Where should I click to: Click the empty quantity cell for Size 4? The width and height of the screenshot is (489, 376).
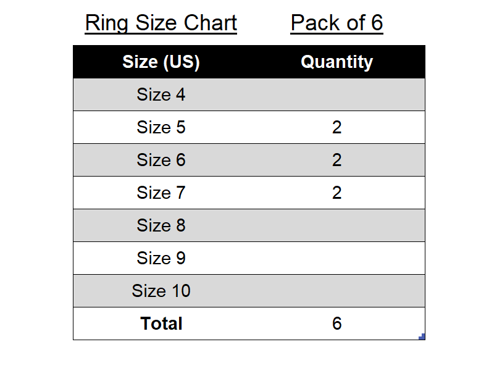coord(336,95)
